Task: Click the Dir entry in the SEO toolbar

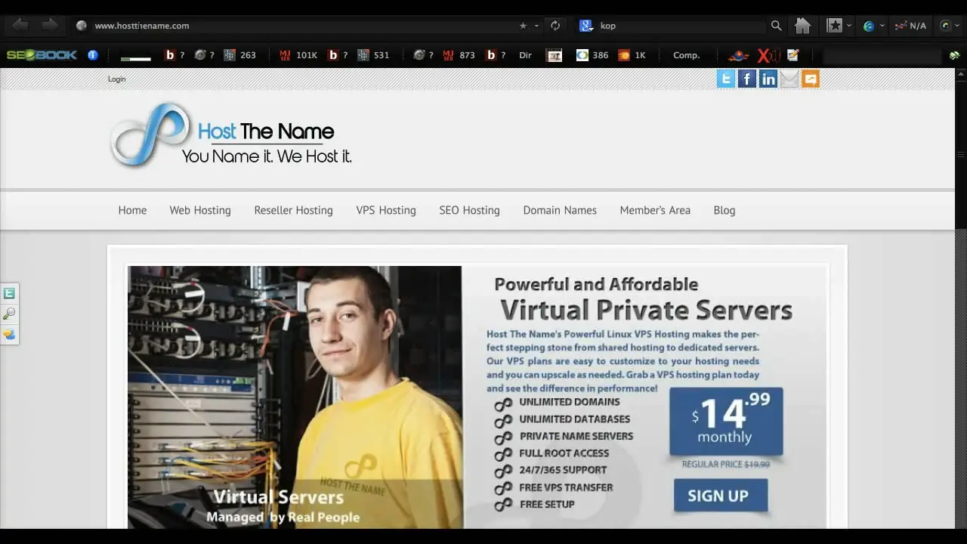Action: click(x=525, y=55)
